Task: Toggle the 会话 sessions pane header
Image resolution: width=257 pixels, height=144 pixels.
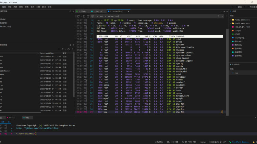Action: pyautogui.click(x=233, y=11)
